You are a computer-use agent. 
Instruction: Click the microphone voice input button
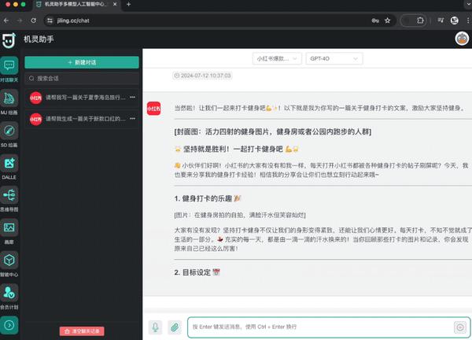point(155,327)
